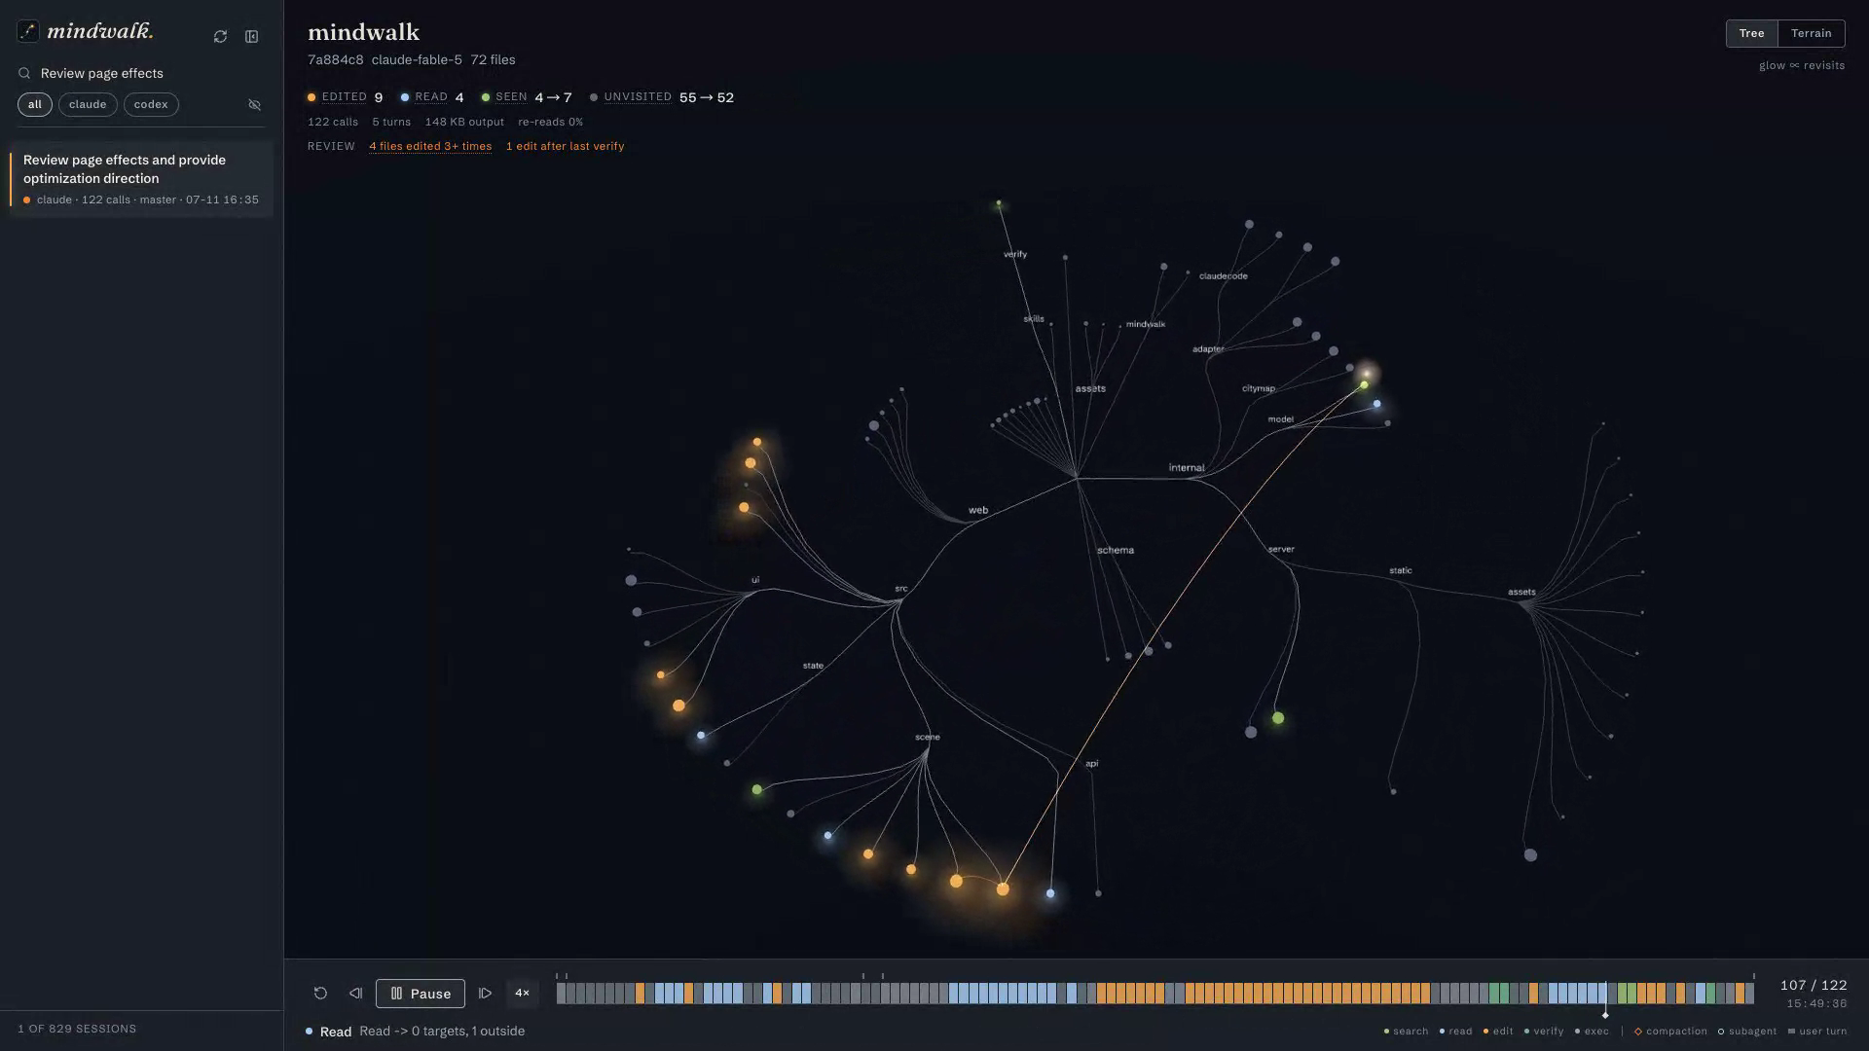Filter sessions by codex

coord(151,104)
